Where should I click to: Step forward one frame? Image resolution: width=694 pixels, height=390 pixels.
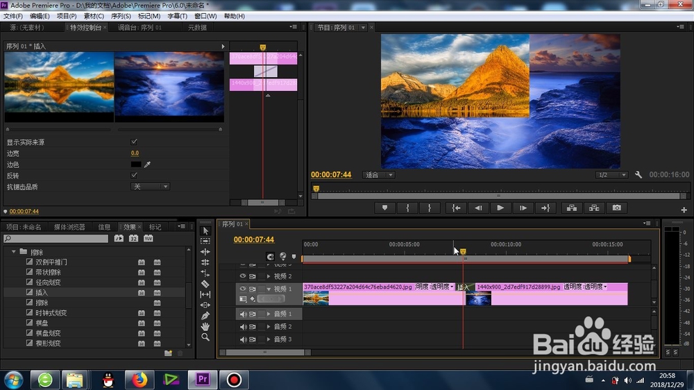coord(523,208)
